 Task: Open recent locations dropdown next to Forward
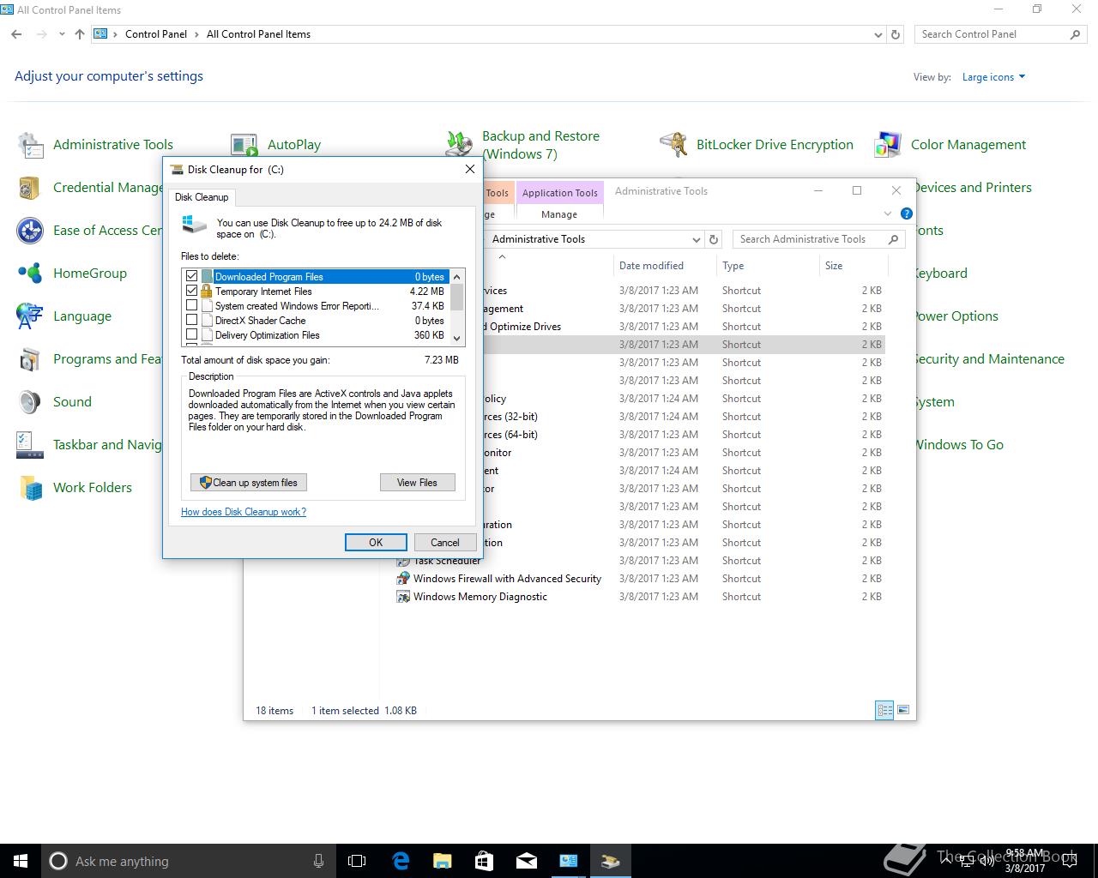click(x=62, y=34)
